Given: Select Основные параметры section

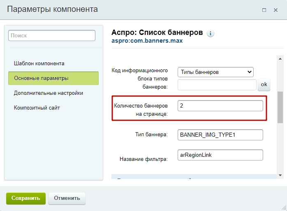Looking at the screenshot, I should click(53, 78).
